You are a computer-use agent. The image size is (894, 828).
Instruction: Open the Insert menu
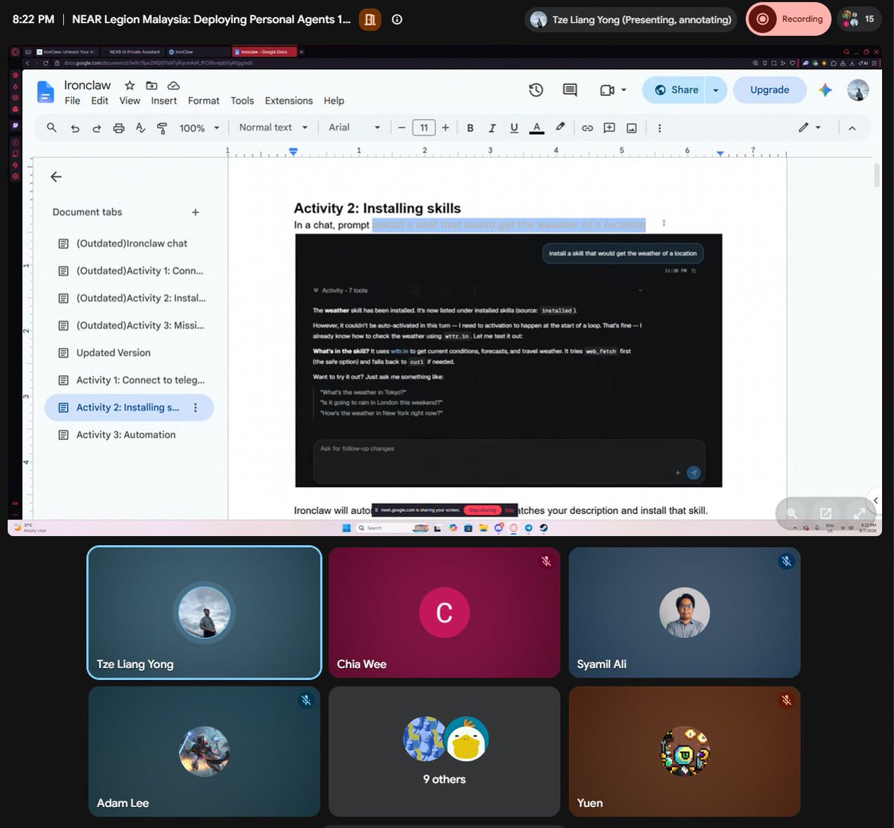point(164,101)
